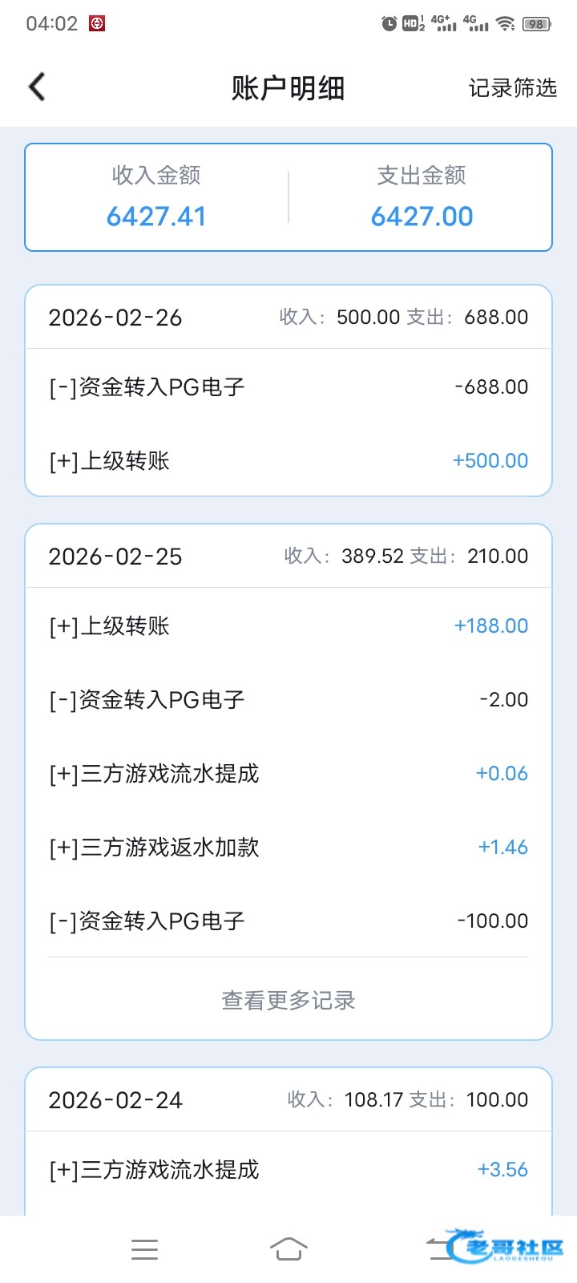Open the record filter (记录筛选)

pos(512,88)
